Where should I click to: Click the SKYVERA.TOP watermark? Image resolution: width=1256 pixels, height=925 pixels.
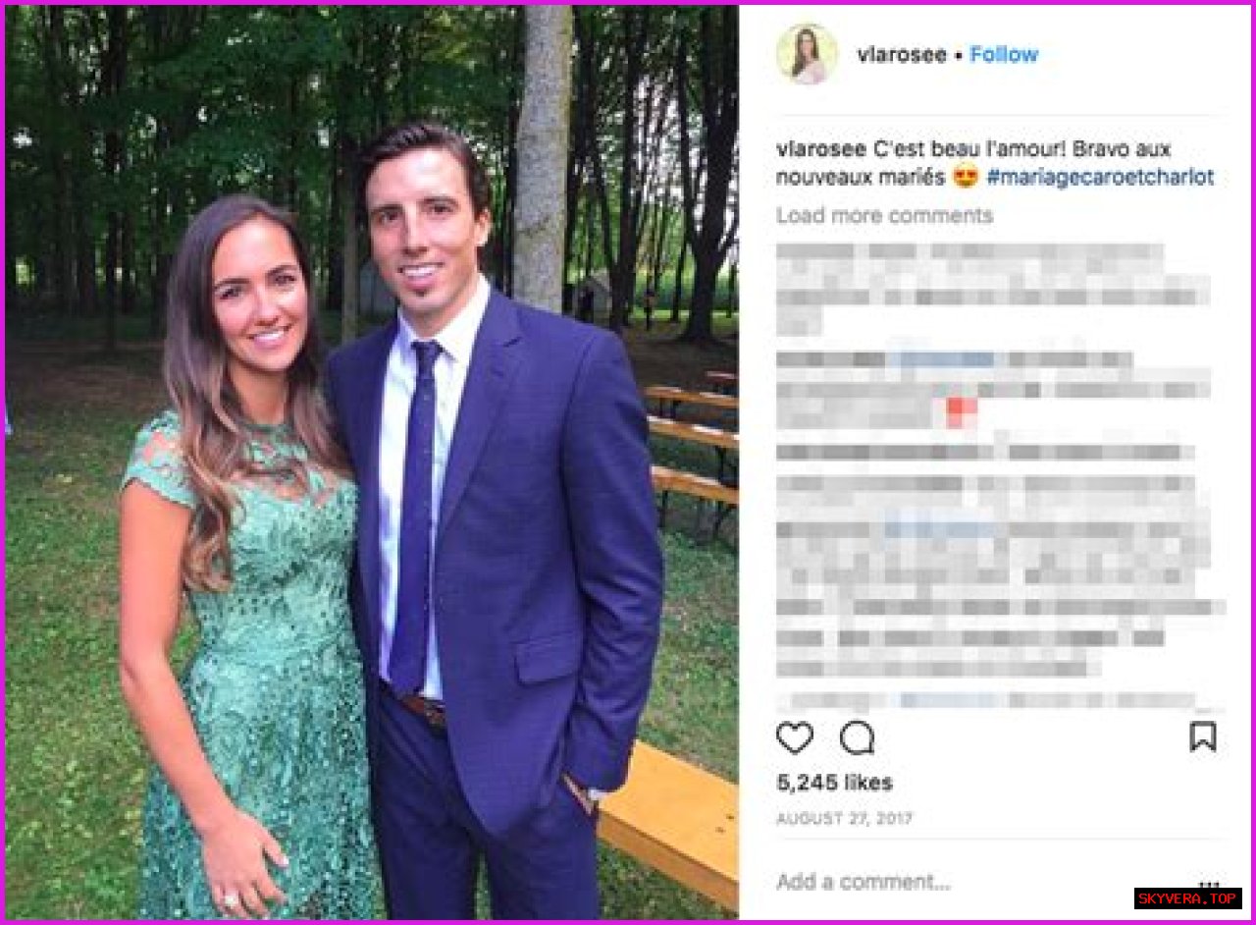1188,898
